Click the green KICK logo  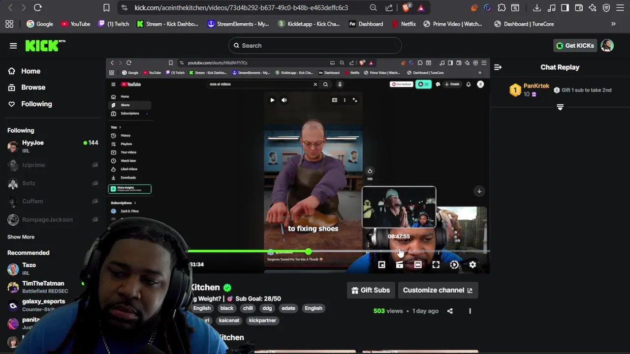45,46
